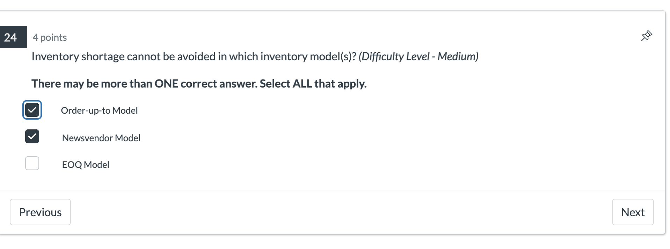Click the 'Difficulty Level - Medium' text
Screen dimensions: 670x249
coord(419,56)
